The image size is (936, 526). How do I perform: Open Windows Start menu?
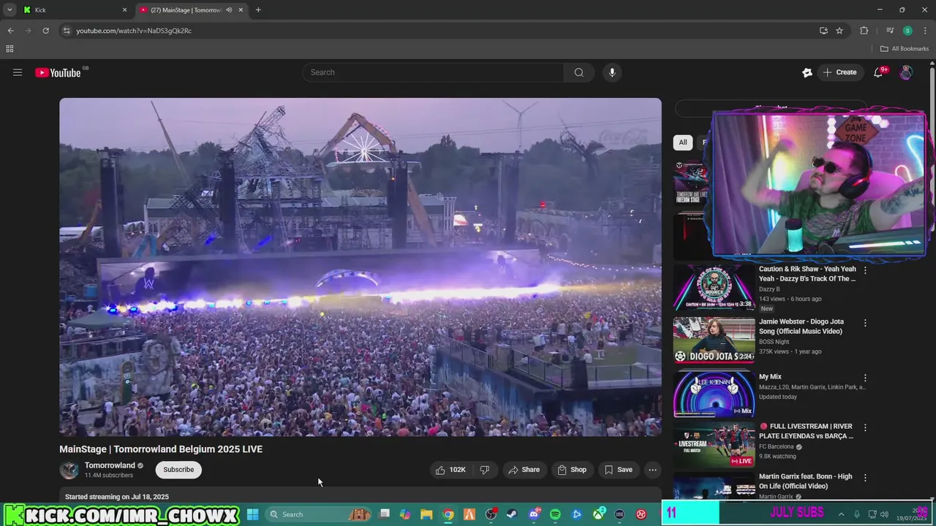click(252, 514)
